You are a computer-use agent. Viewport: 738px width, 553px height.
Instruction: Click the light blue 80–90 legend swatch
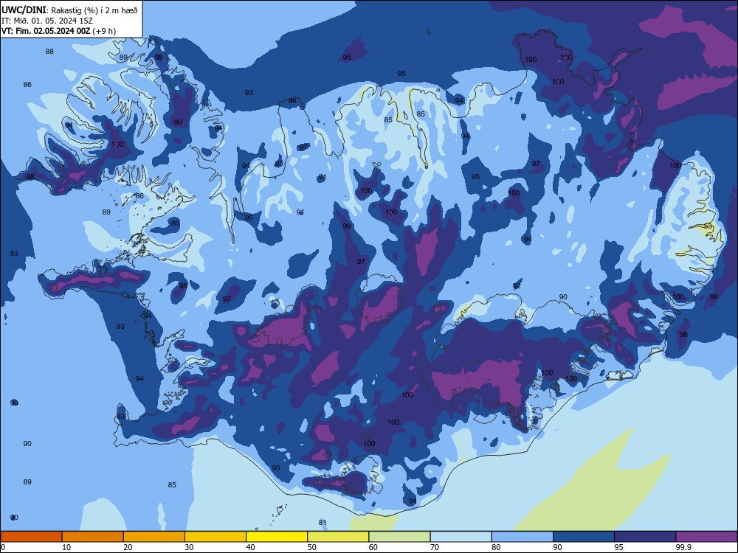pyautogui.click(x=523, y=537)
